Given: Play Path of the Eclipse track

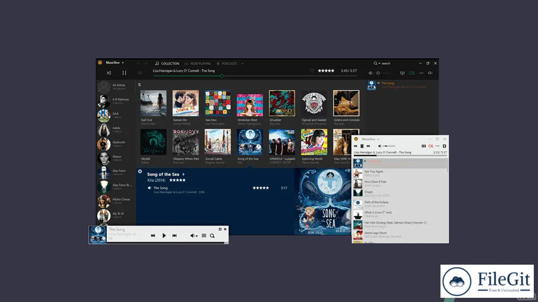Looking at the screenshot, I should (x=400, y=204).
